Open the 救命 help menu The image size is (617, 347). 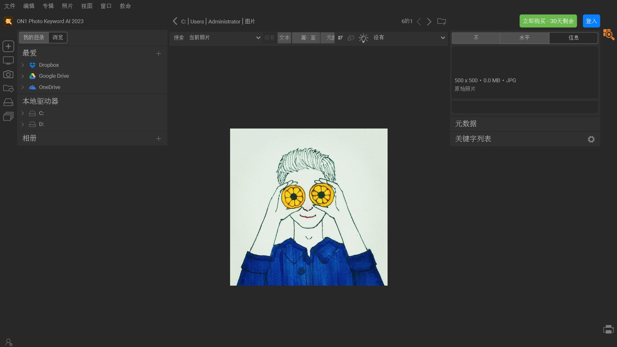(125, 6)
